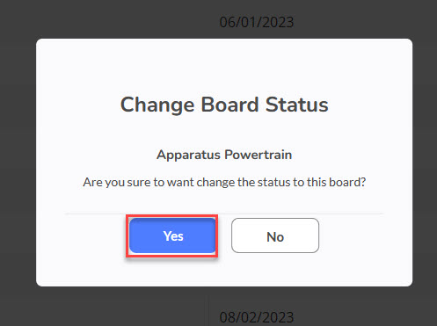Click empty white area below the buttons
This screenshot has height=326, width=437.
click(x=224, y=271)
